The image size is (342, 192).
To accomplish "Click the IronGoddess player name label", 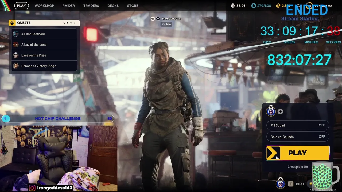I will [x=171, y=19].
